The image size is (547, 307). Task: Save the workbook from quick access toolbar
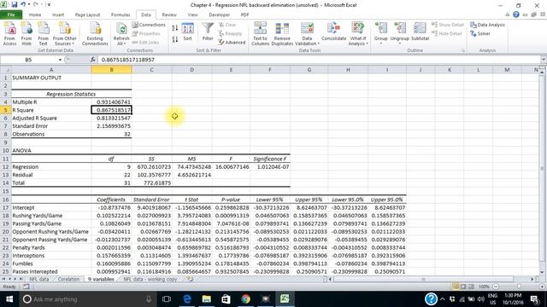(15, 4)
